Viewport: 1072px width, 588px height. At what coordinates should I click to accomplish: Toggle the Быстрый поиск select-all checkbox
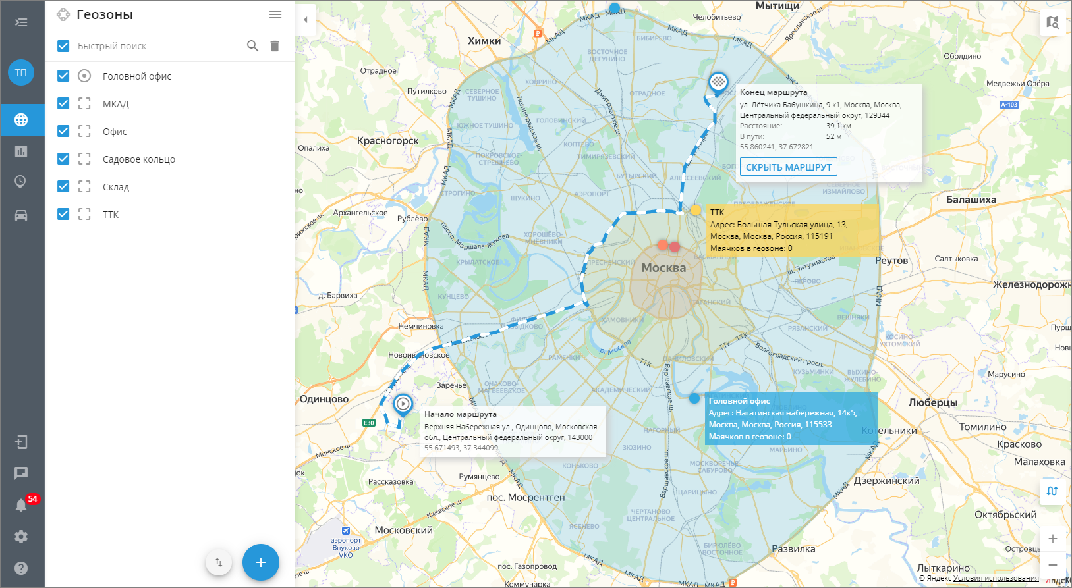click(63, 46)
